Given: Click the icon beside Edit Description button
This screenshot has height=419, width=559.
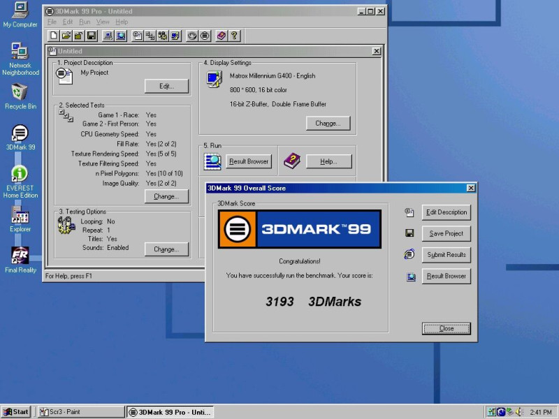Looking at the screenshot, I should (x=409, y=212).
